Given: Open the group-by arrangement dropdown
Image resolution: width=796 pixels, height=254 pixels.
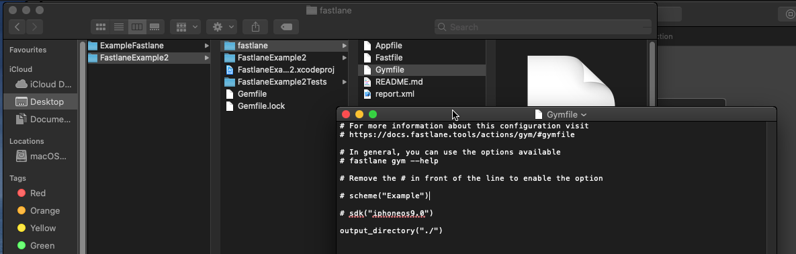Looking at the screenshot, I should 185,27.
